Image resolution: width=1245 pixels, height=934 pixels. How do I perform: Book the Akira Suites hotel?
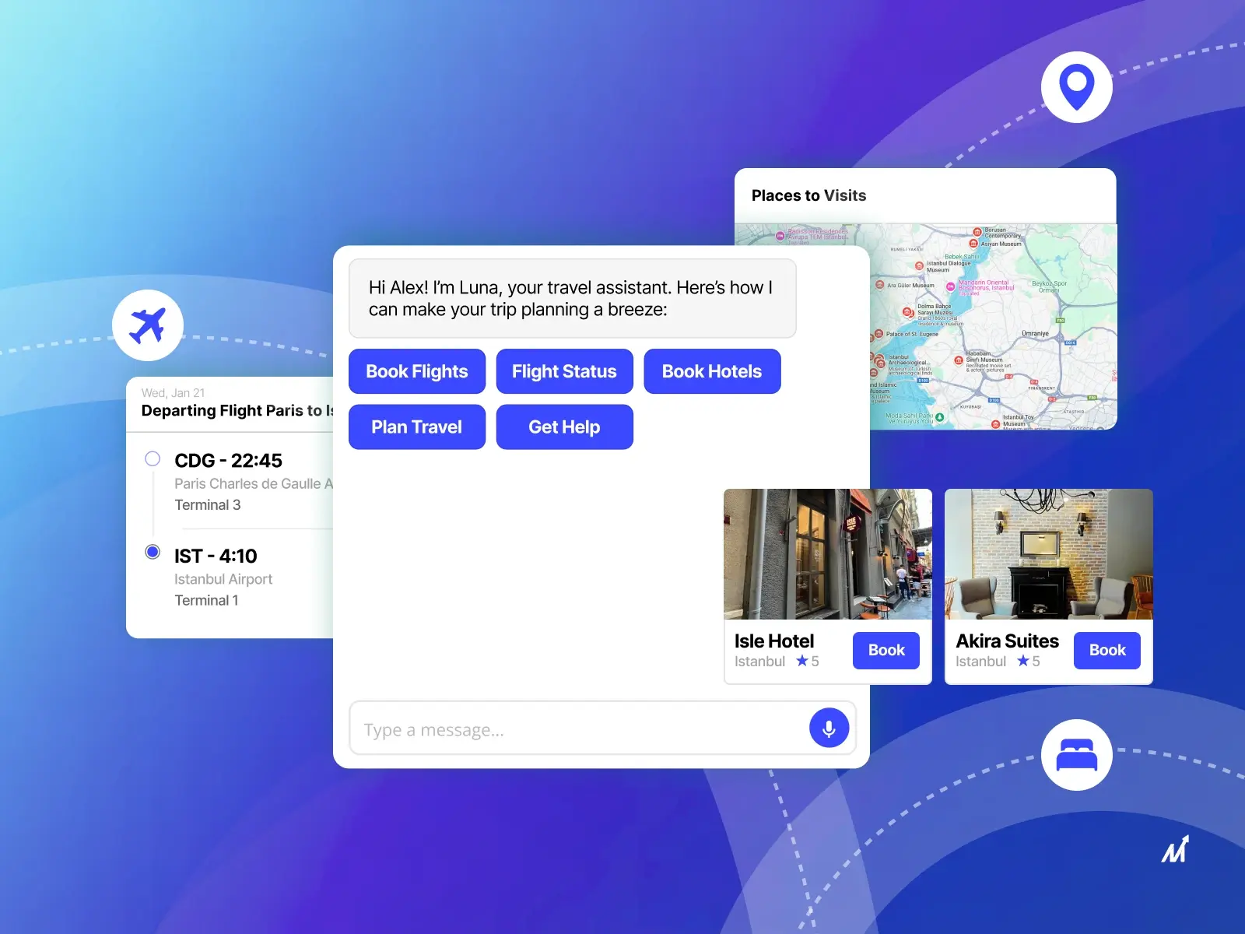[x=1106, y=650]
